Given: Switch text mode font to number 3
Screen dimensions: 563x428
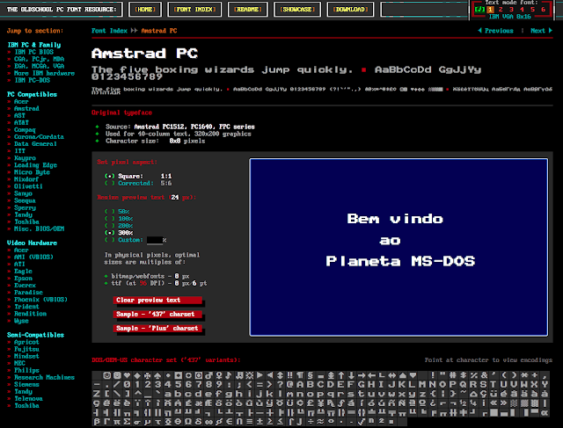Looking at the screenshot, I should pos(511,10).
